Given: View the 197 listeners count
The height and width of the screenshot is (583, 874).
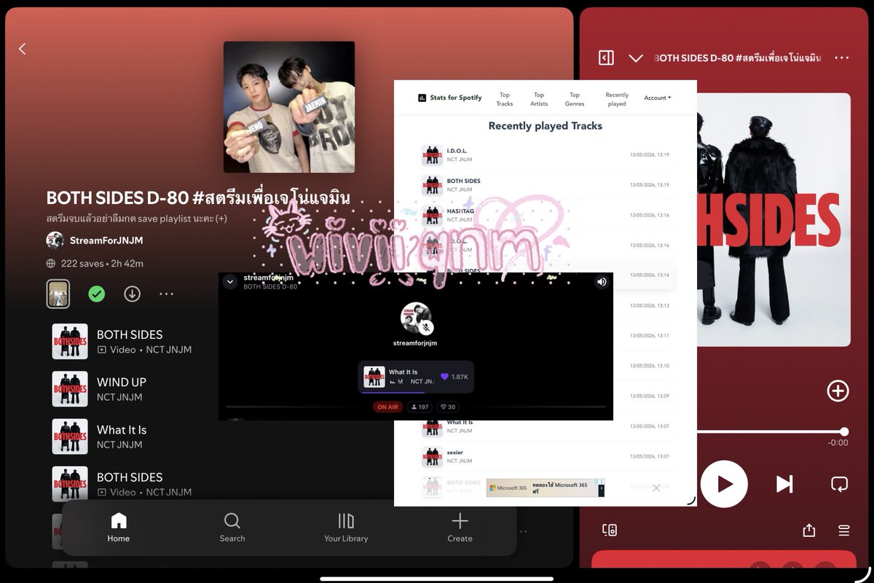Looking at the screenshot, I should [x=420, y=407].
